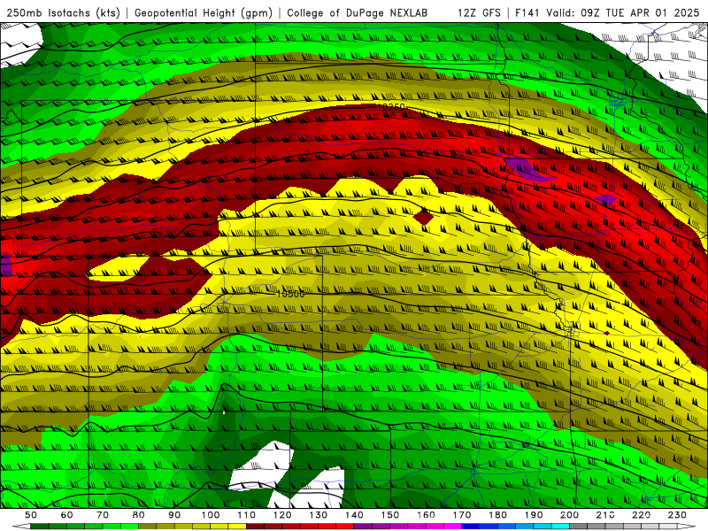Click the 160 legend label
The image size is (708, 531).
tap(426, 515)
